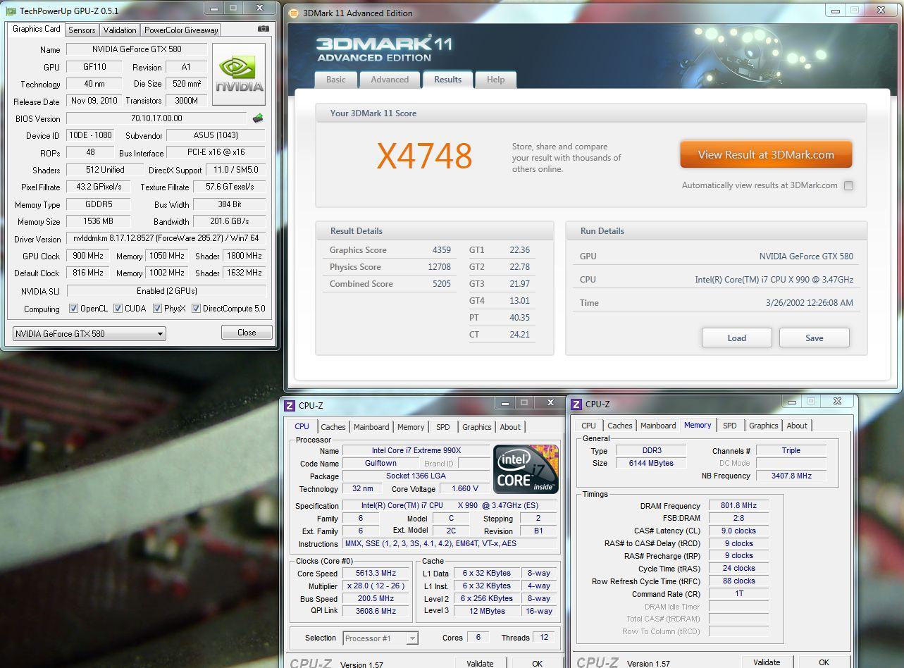Open SPD tab in left CPU-Z window
The image size is (904, 668).
(x=442, y=427)
